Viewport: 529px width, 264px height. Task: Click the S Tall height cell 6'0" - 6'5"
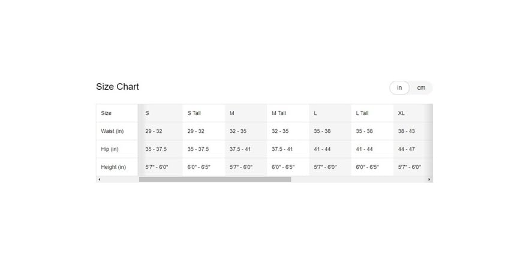pos(199,167)
